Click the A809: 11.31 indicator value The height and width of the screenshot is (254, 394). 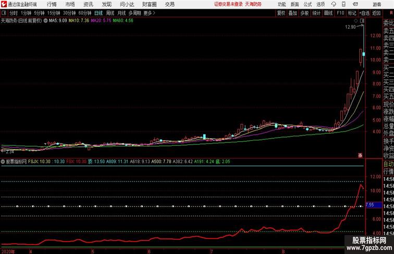click(x=117, y=162)
